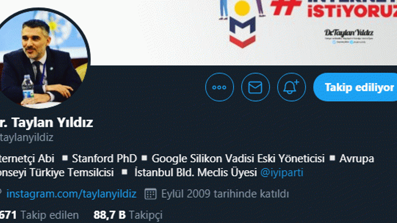Click the red M logo in banner
The image size is (397, 223).
(242, 32)
